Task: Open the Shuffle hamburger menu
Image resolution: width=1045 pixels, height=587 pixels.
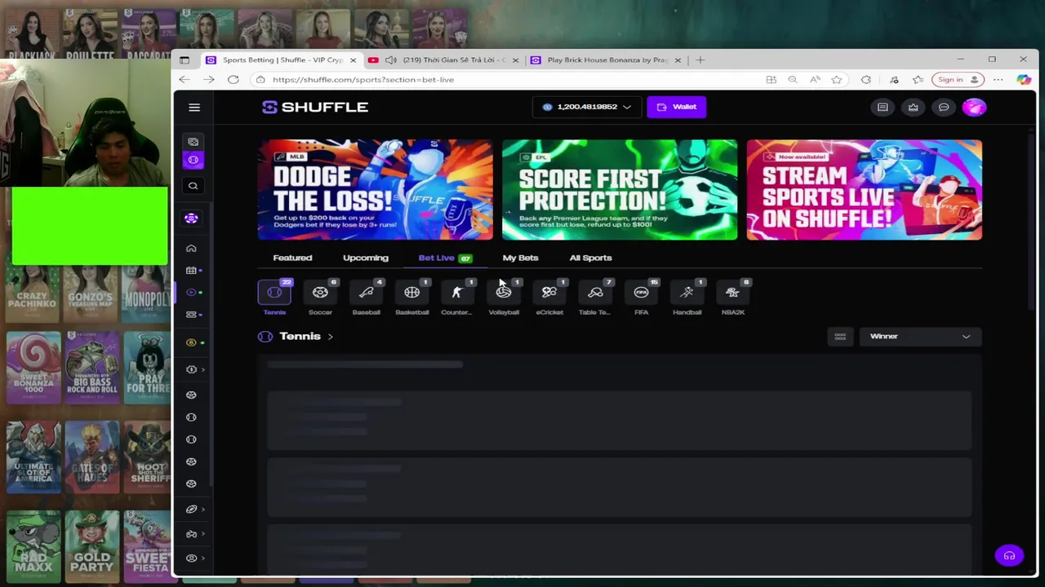Action: pyautogui.click(x=194, y=107)
